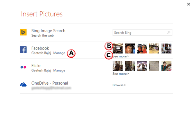The image size is (193, 122).
Task: Browse OneDrive - Personal files
Action: tap(119, 85)
